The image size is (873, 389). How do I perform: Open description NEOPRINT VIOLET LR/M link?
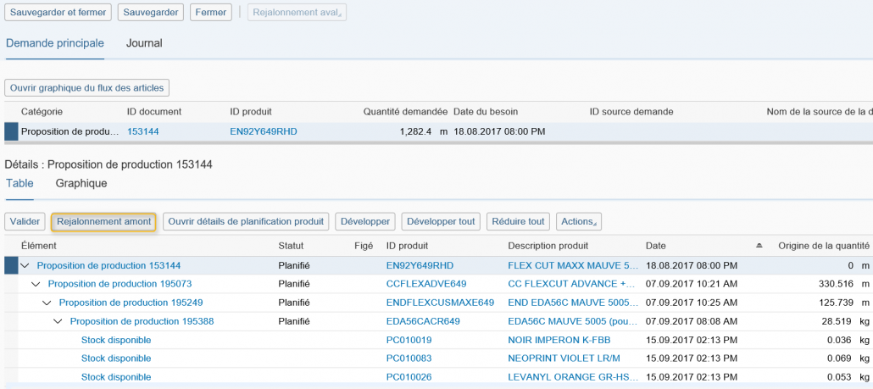[564, 358]
